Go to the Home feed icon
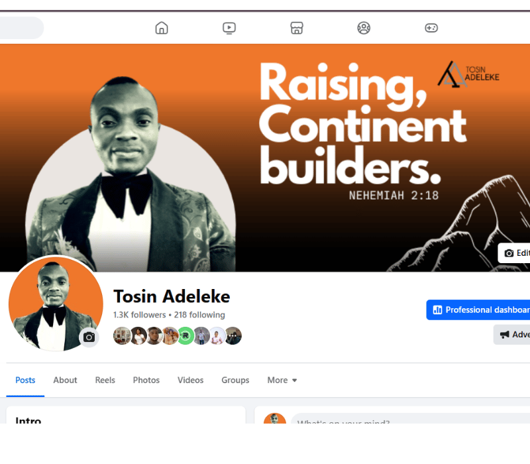Image resolution: width=530 pixels, height=464 pixels. [x=162, y=28]
